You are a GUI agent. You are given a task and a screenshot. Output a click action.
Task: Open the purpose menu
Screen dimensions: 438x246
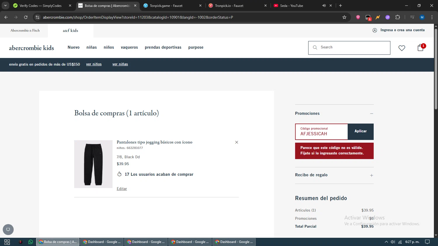tap(196, 47)
